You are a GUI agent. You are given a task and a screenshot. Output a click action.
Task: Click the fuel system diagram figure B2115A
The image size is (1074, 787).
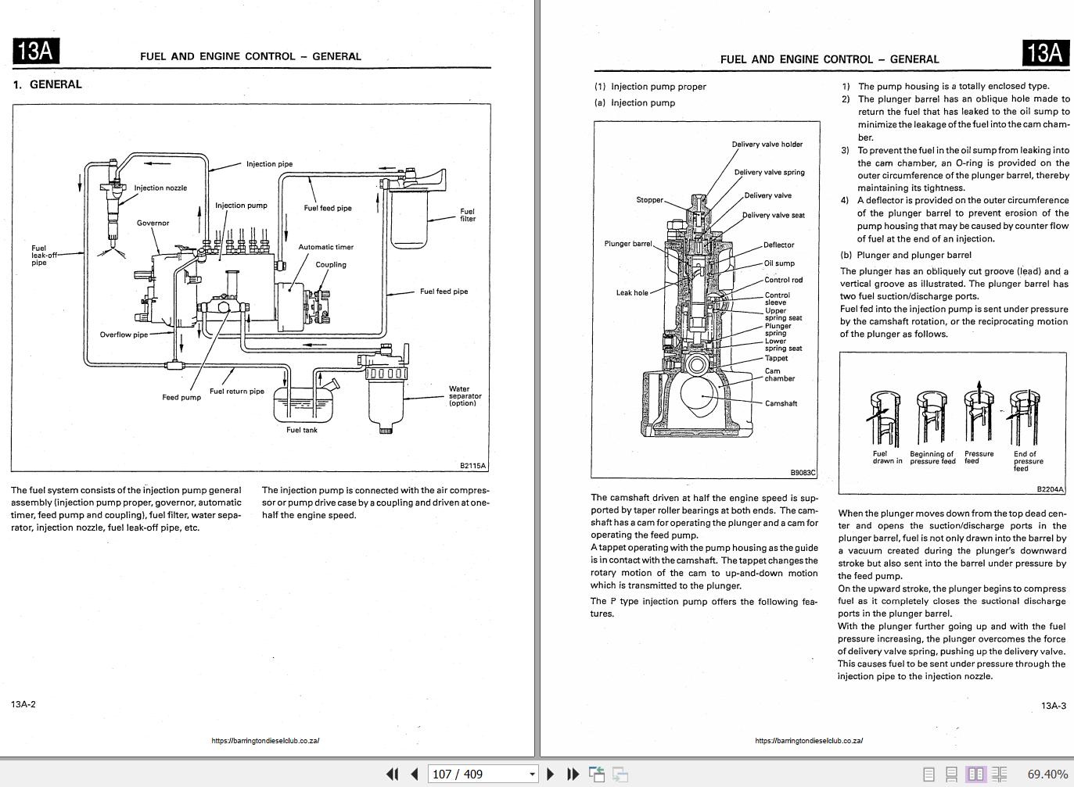click(x=250, y=289)
